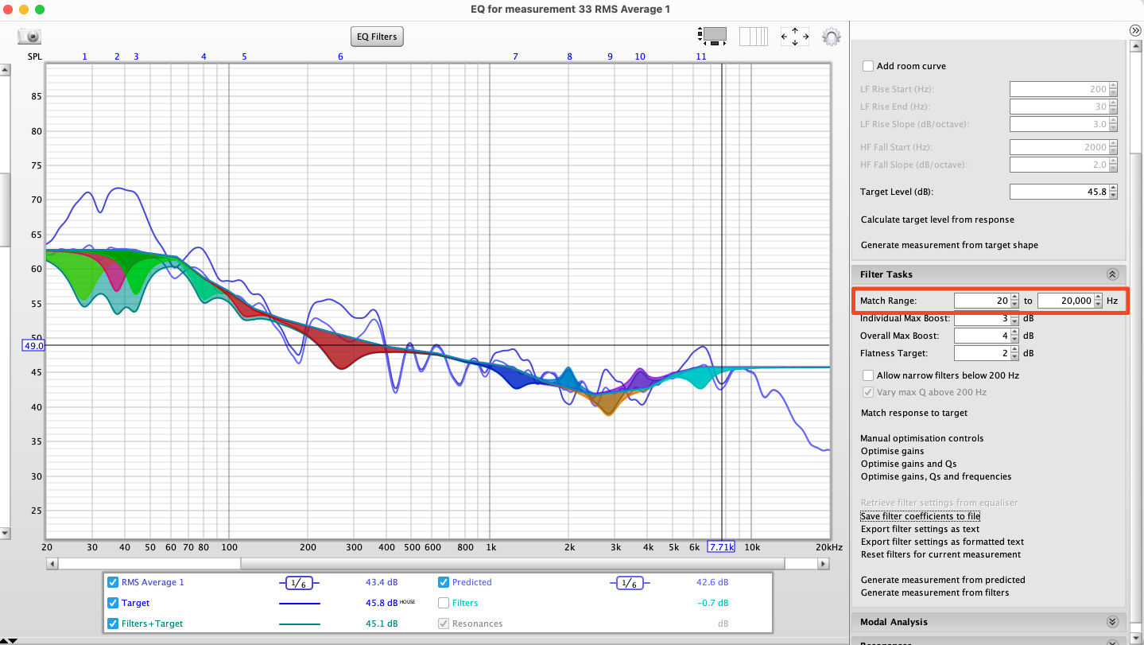The height and width of the screenshot is (645, 1144).
Task: Click SPL axis scrollbar up arrow
Action: point(5,71)
